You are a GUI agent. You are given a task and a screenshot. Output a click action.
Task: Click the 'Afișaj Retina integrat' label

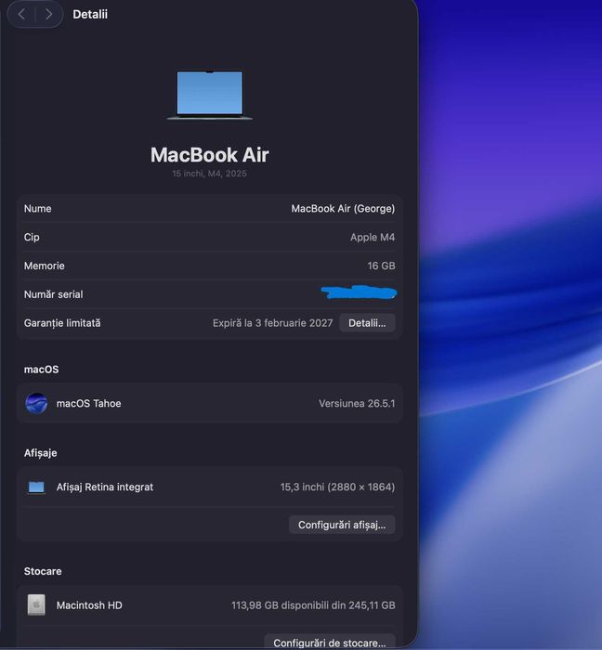click(105, 487)
